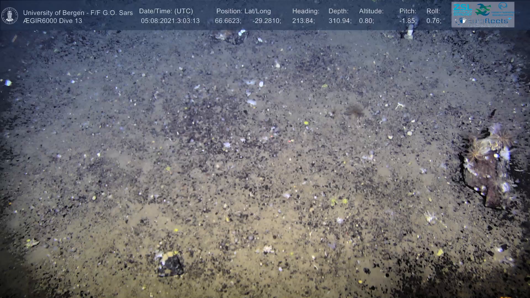Click the green-blue twin fish logo

point(483,10)
